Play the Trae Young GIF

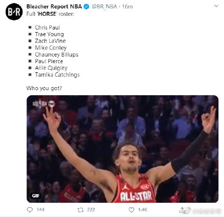(x=123, y=149)
